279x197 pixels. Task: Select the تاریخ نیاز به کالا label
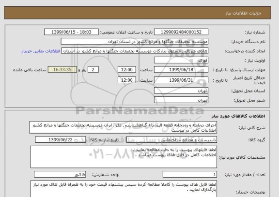[104, 140]
